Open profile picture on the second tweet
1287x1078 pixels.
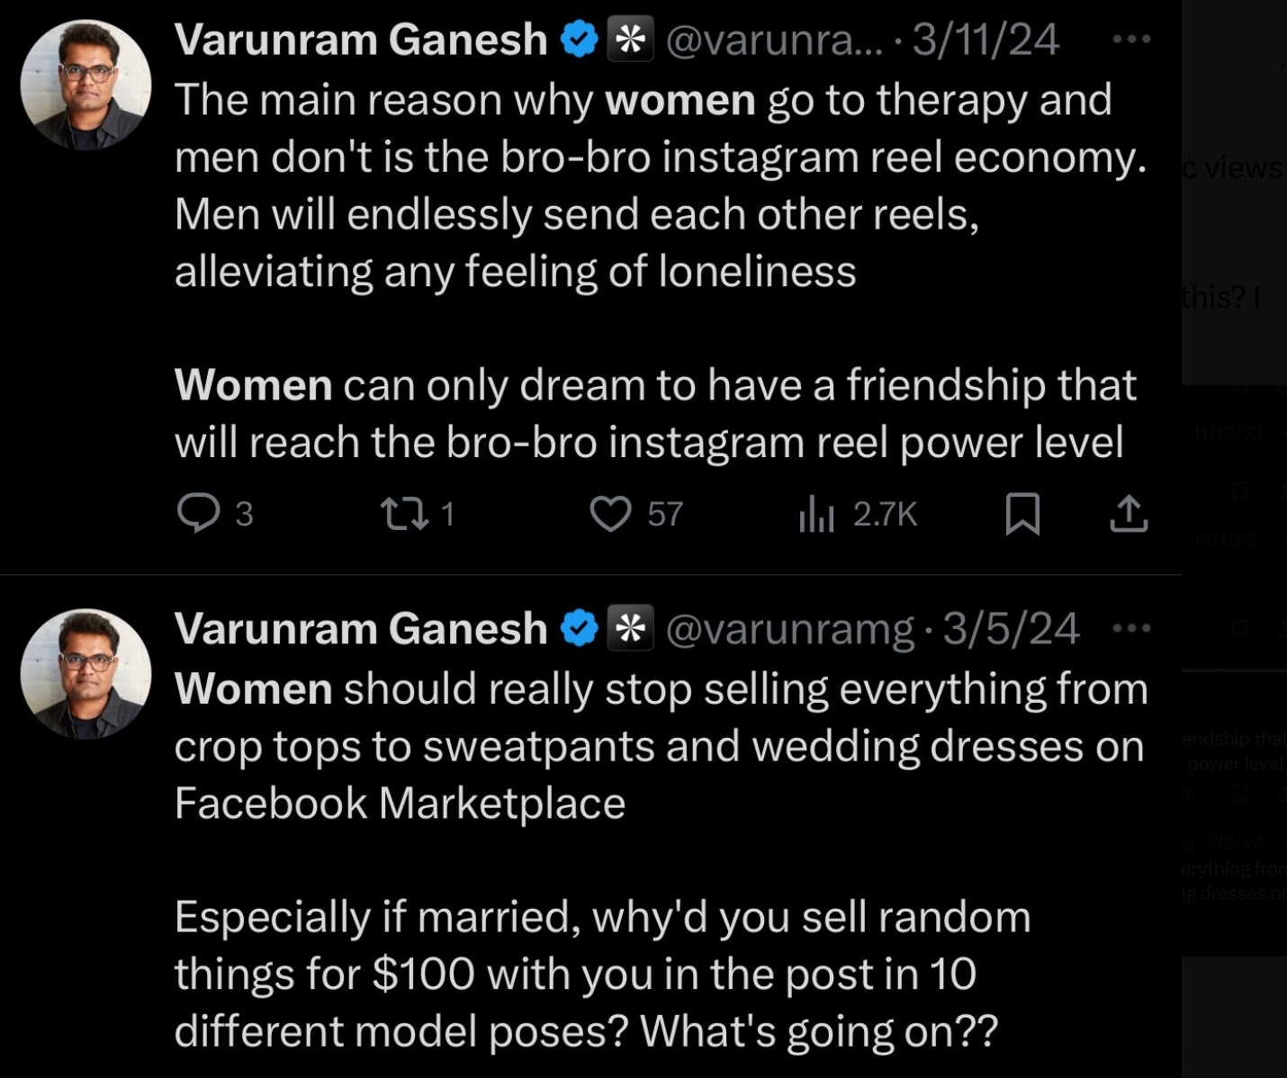click(x=86, y=674)
